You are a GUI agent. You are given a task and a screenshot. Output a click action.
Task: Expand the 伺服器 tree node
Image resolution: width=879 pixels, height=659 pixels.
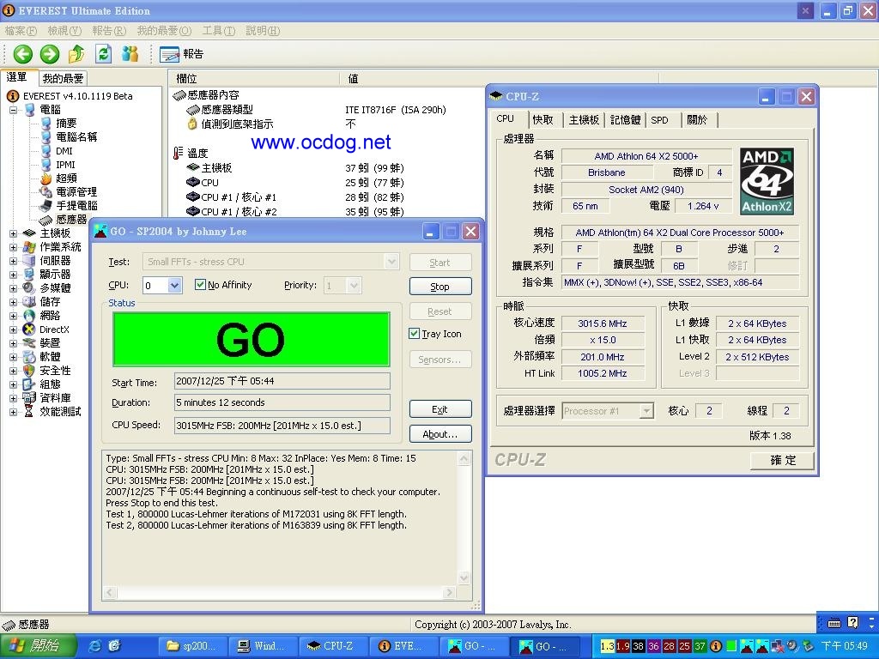tap(13, 261)
